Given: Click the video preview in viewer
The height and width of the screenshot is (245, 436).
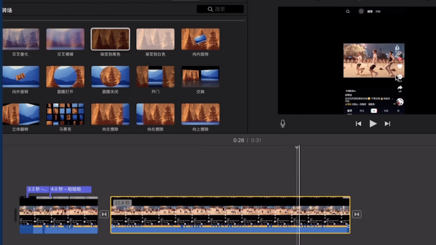Looking at the screenshot, I should [x=357, y=61].
